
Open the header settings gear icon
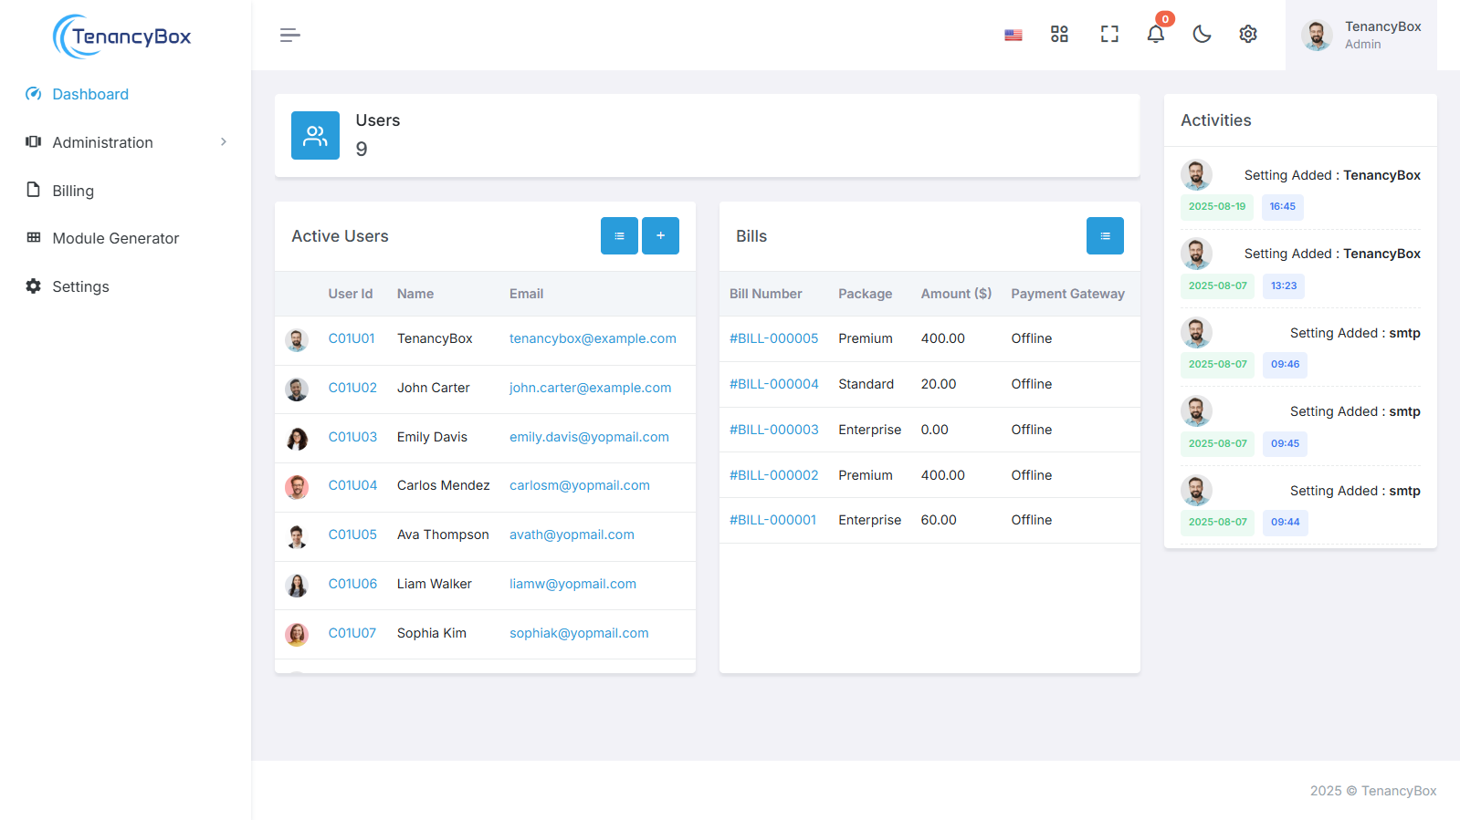pos(1247,35)
